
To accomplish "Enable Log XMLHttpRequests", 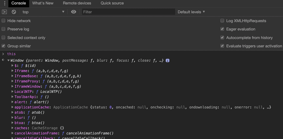I will point(222,21).
